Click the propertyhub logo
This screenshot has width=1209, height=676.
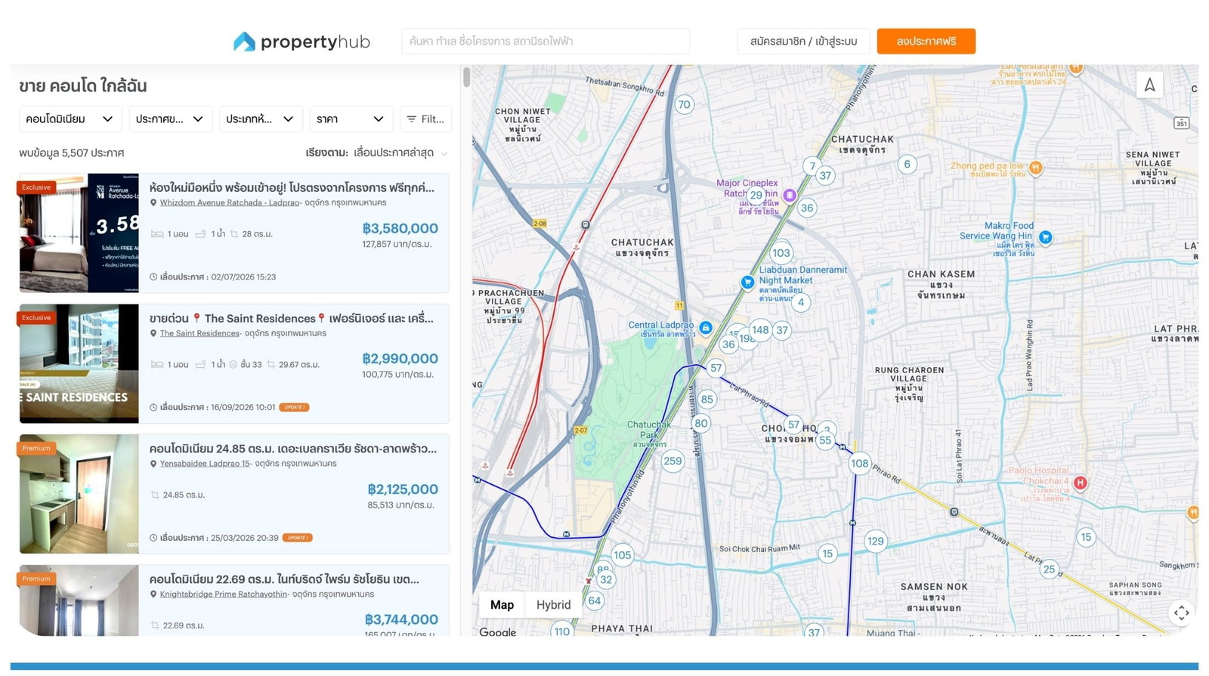point(301,42)
